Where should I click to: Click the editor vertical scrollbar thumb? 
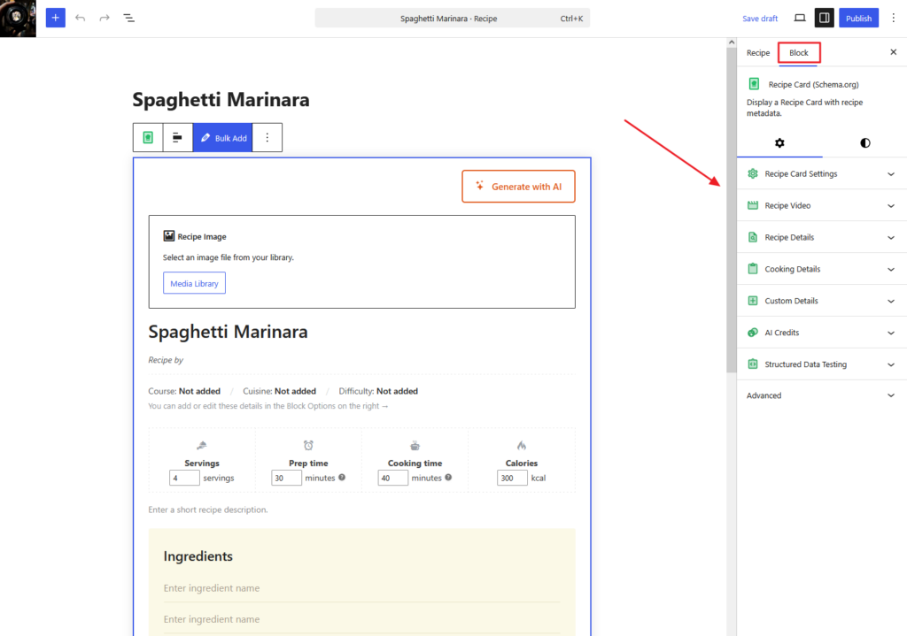click(x=731, y=211)
